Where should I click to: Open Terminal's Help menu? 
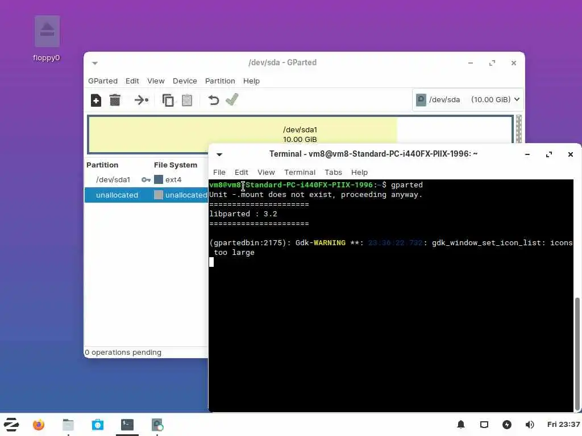click(359, 173)
